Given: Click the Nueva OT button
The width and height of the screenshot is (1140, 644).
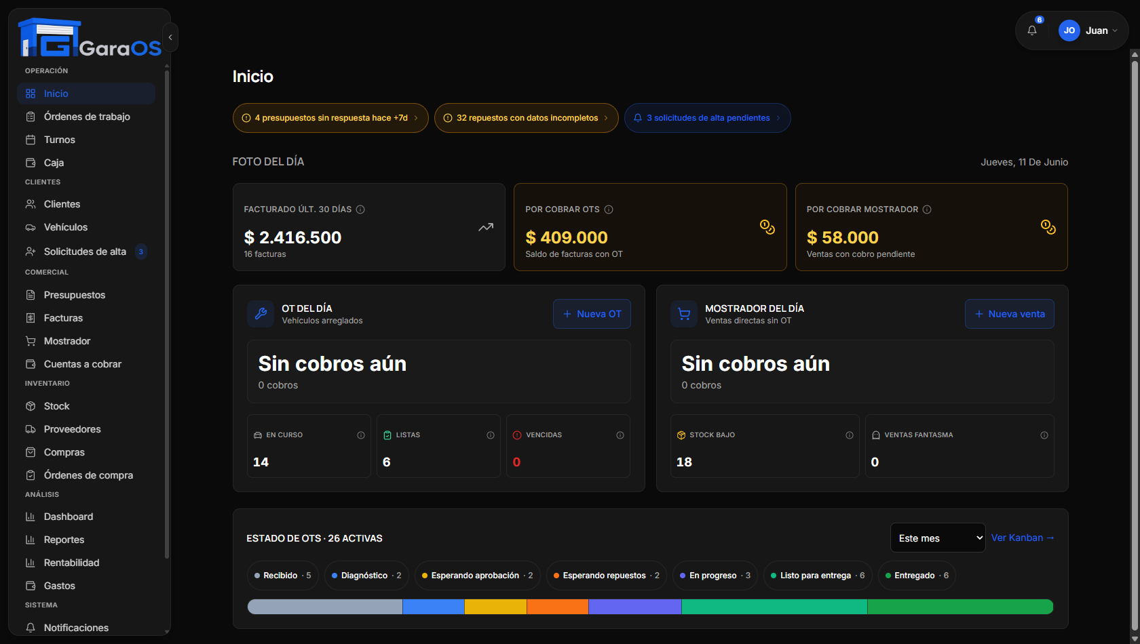Looking at the screenshot, I should (x=592, y=314).
